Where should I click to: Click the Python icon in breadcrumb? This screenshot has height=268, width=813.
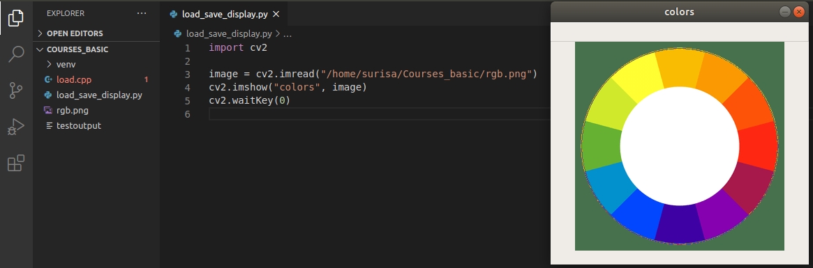click(179, 33)
